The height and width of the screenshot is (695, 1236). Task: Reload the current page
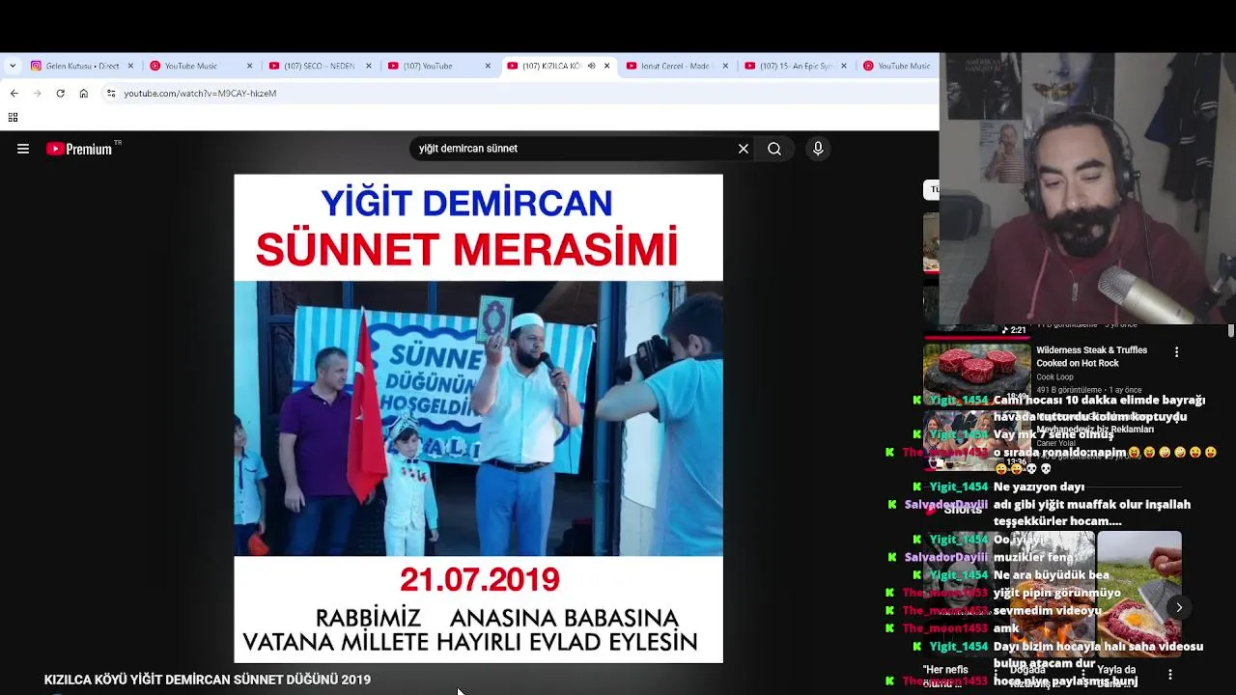60,94
